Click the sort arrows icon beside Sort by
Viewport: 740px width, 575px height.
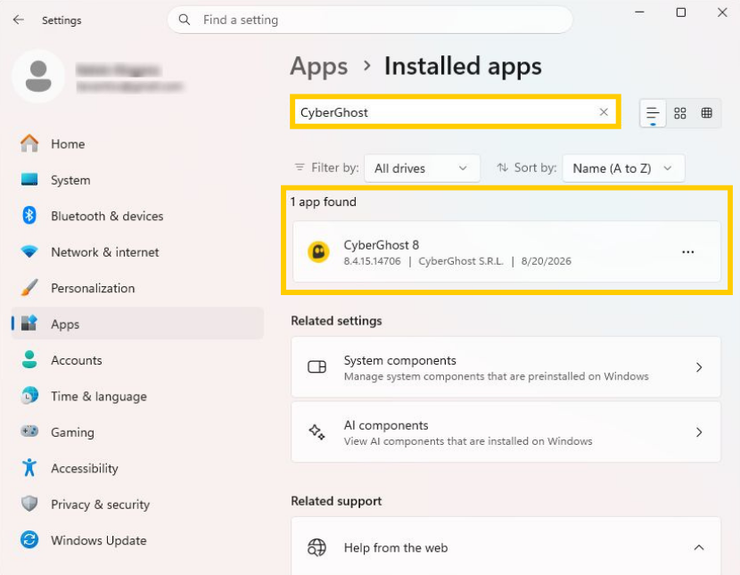point(503,168)
